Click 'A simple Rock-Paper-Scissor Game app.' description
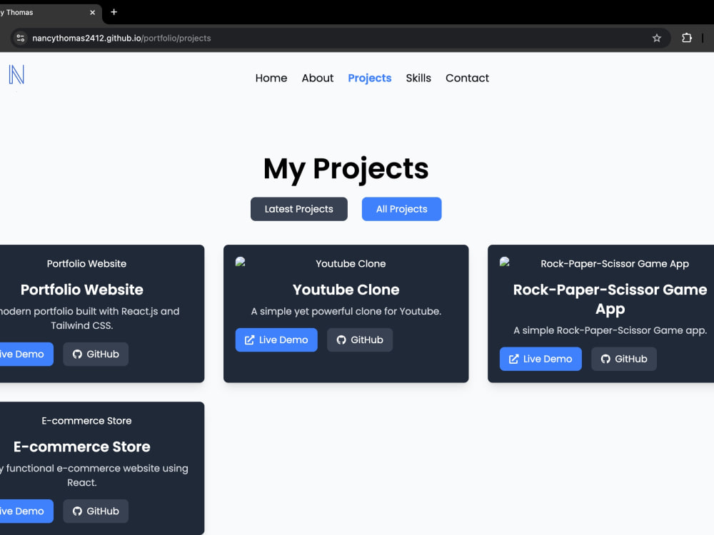Screen dimensions: 714x535 click(x=610, y=331)
